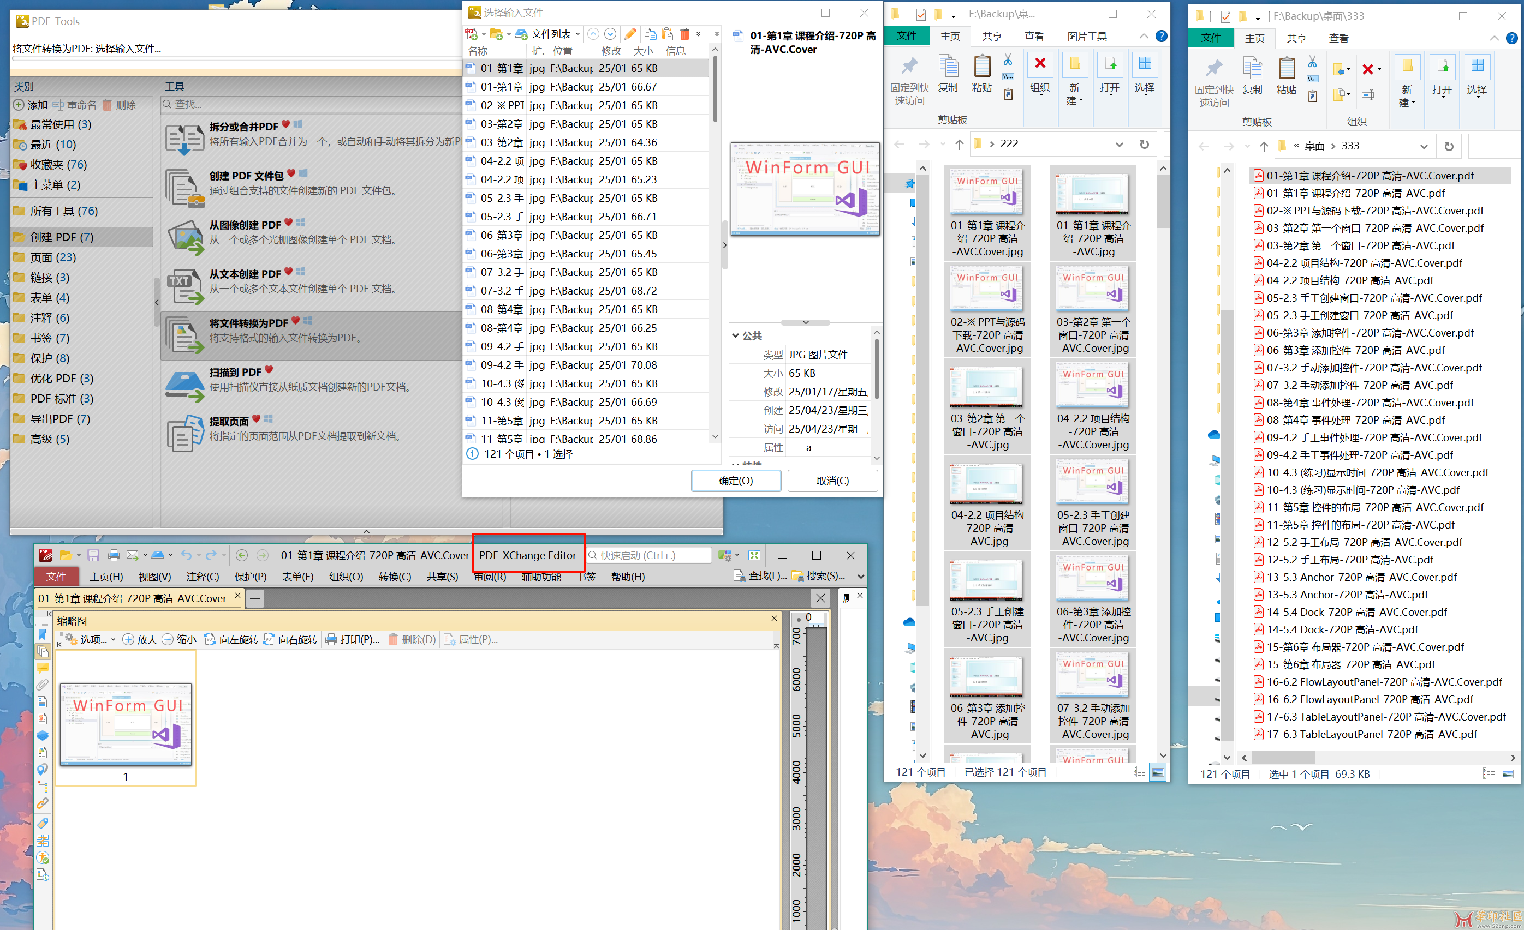The image size is (1524, 930).
Task: Switch 333 folder to details view
Action: pos(1489,773)
